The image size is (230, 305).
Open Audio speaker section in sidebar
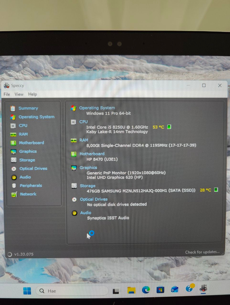[x=25, y=177]
